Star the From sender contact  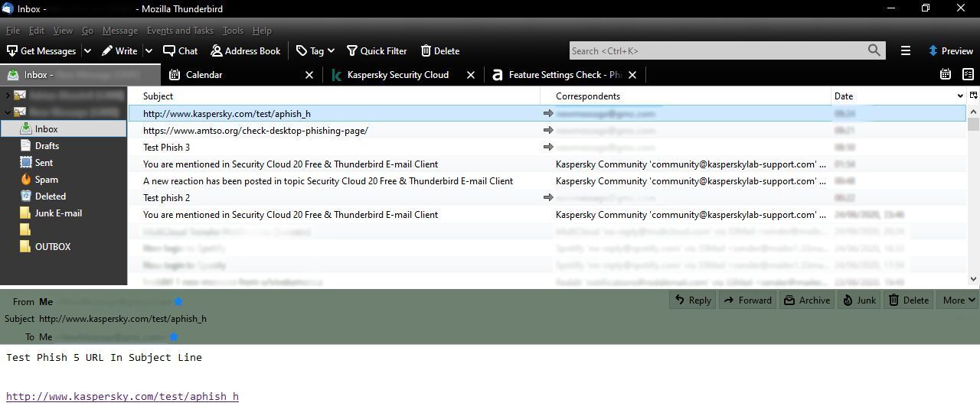tap(178, 302)
